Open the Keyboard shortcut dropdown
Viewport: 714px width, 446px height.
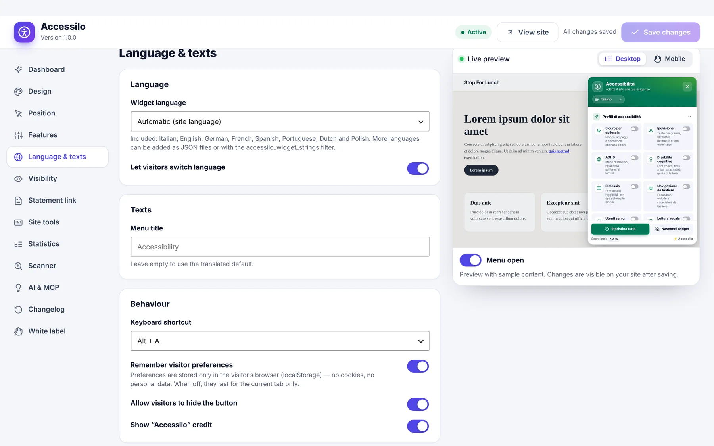click(x=280, y=341)
